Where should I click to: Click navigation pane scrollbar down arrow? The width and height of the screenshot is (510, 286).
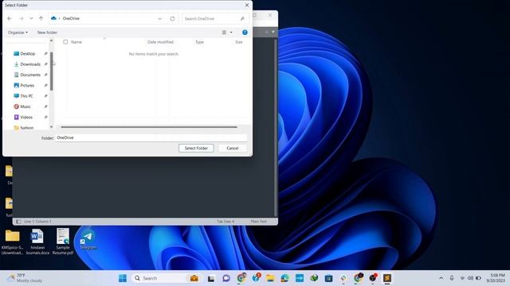coord(51,127)
